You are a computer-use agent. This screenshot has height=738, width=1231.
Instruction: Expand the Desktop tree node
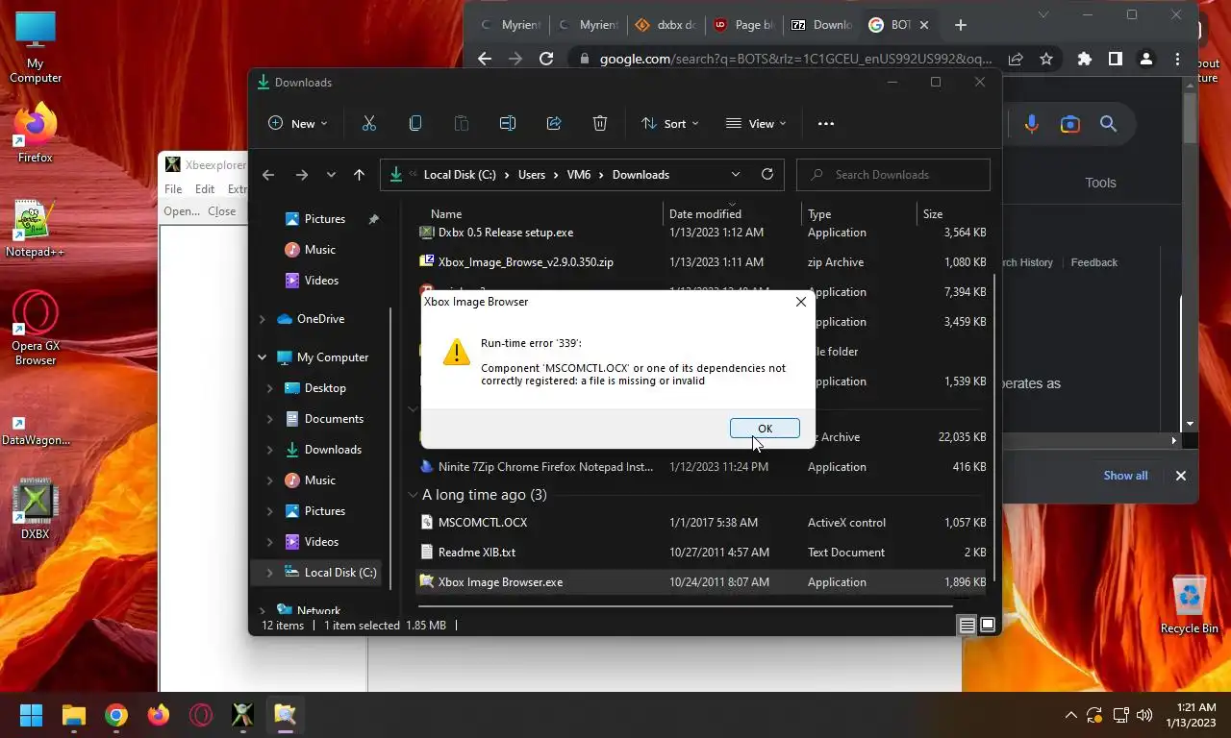tap(270, 388)
